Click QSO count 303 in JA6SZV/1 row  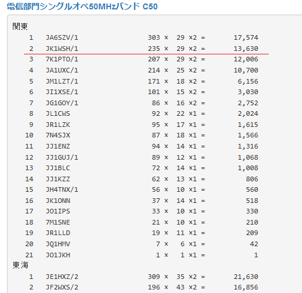(x=154, y=37)
